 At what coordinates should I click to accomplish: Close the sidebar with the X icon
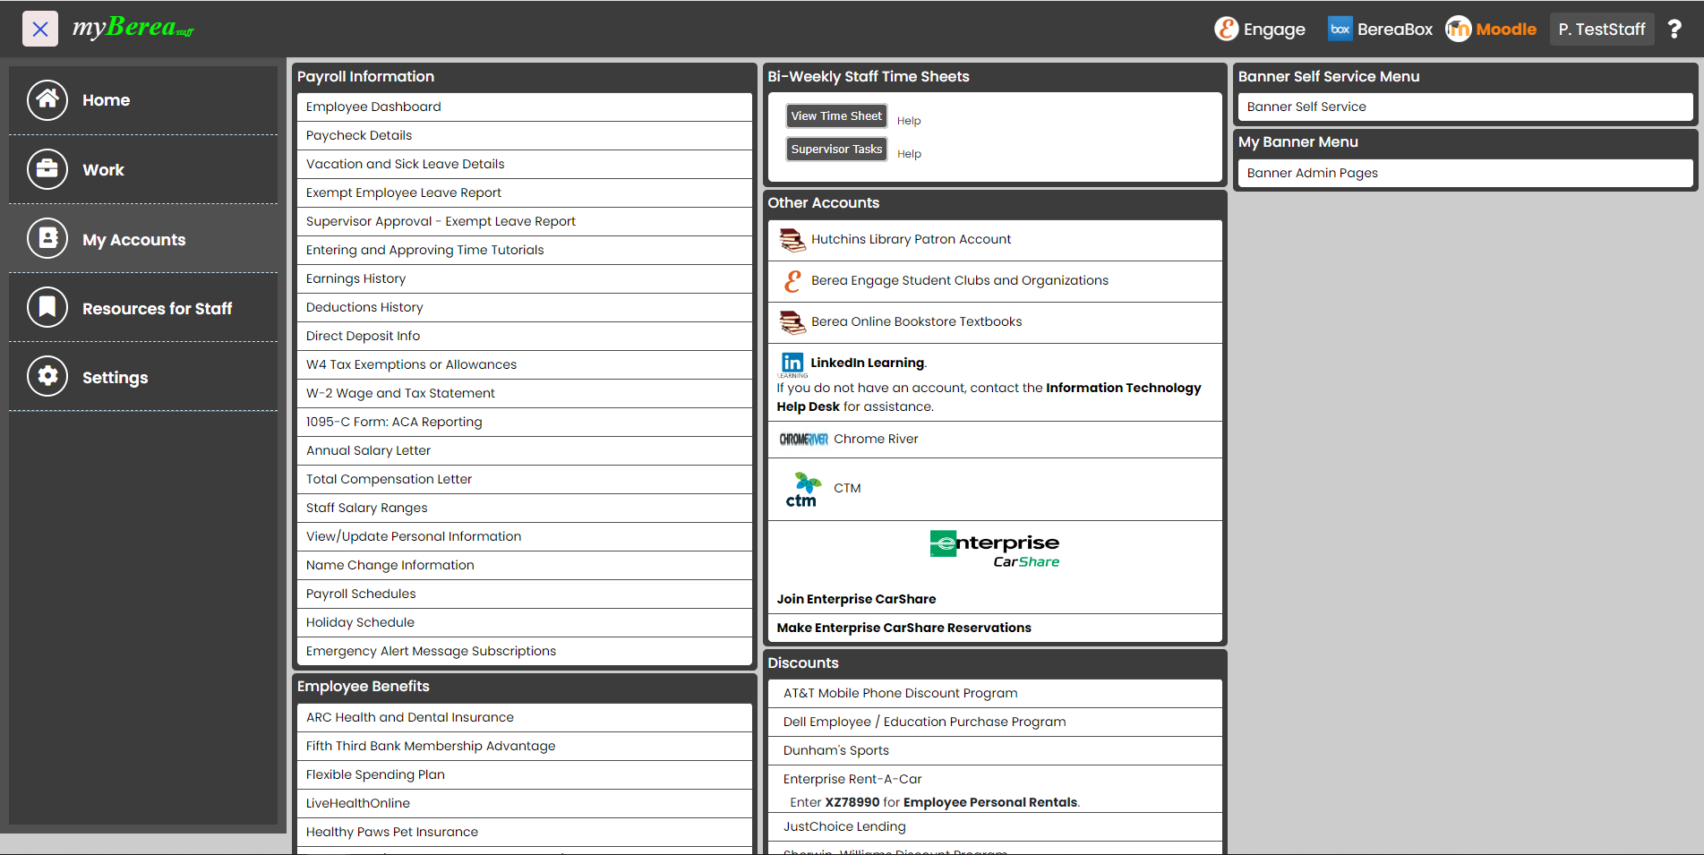pyautogui.click(x=40, y=29)
